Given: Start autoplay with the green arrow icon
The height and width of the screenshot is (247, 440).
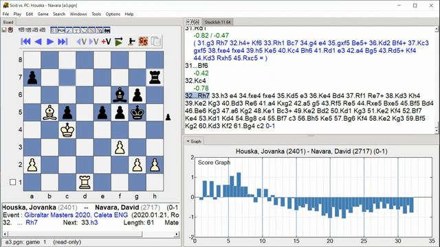Looking at the screenshot, I should click(119, 41).
